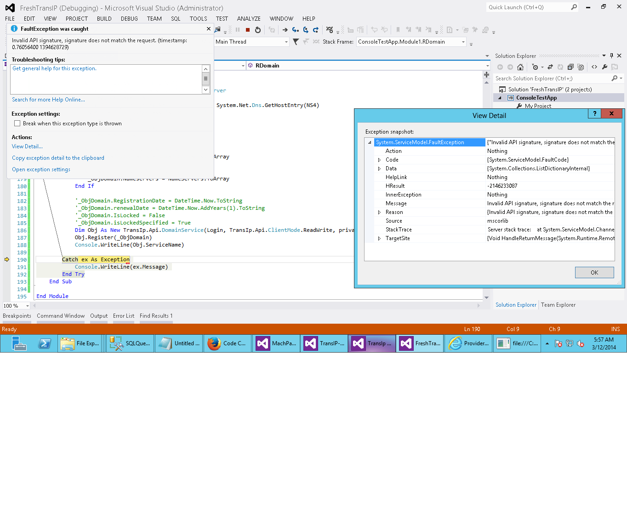Open the DEBUG menu
This screenshot has width=627, height=511.
coord(129,19)
